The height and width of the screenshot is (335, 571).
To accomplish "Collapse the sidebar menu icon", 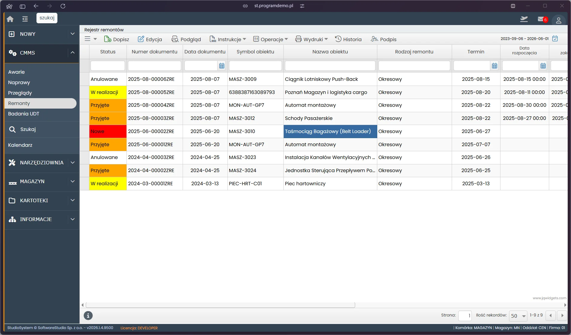I will pos(25,19).
